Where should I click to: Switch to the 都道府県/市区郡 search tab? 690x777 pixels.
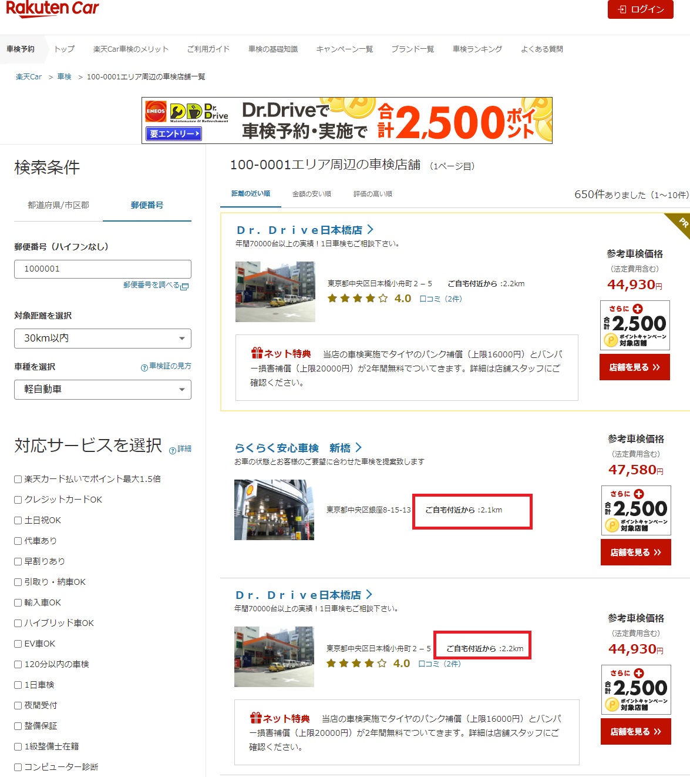[x=58, y=205]
